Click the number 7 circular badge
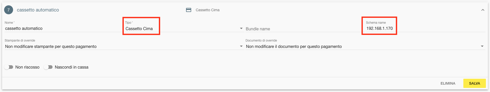This screenshot has width=490, height=92. [8, 10]
